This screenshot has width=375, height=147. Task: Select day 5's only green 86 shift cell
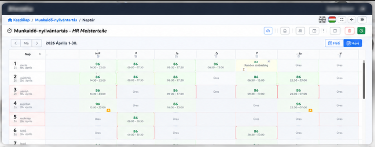(136, 119)
